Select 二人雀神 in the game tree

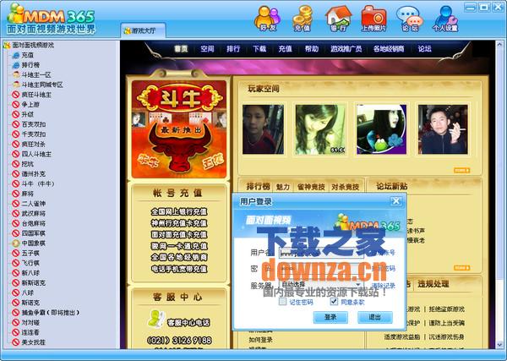pos(34,204)
